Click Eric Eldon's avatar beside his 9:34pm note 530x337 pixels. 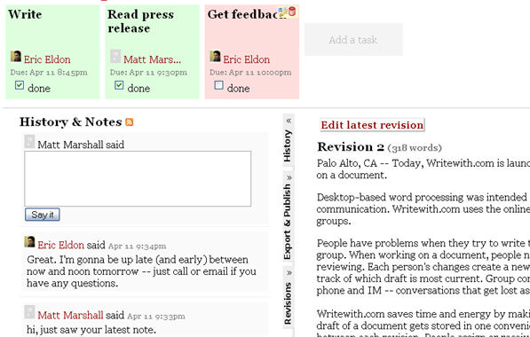(29, 242)
